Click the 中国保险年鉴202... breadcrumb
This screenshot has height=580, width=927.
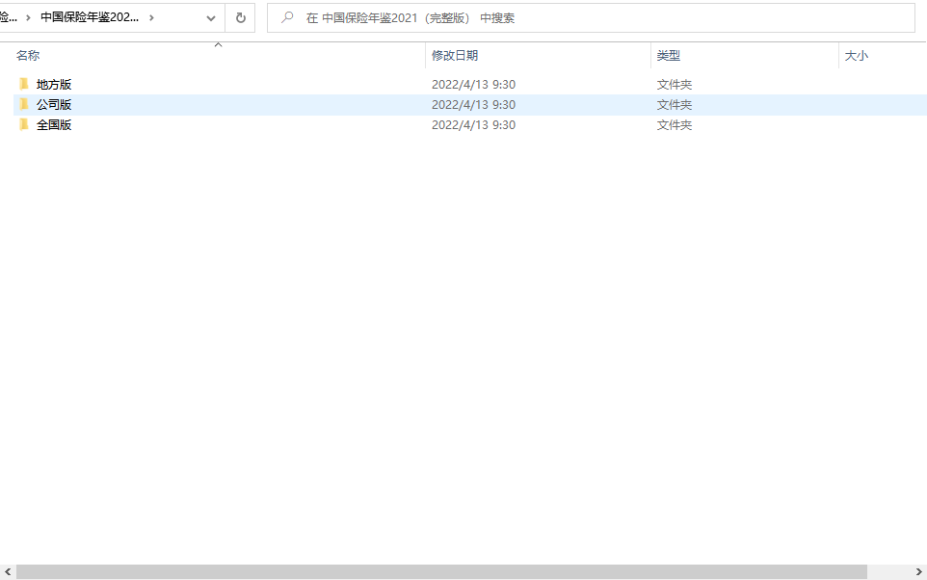point(90,17)
